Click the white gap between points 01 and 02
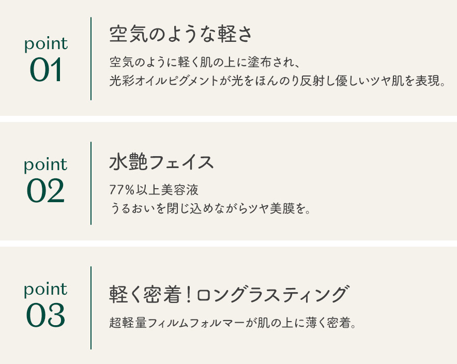 [229, 119]
